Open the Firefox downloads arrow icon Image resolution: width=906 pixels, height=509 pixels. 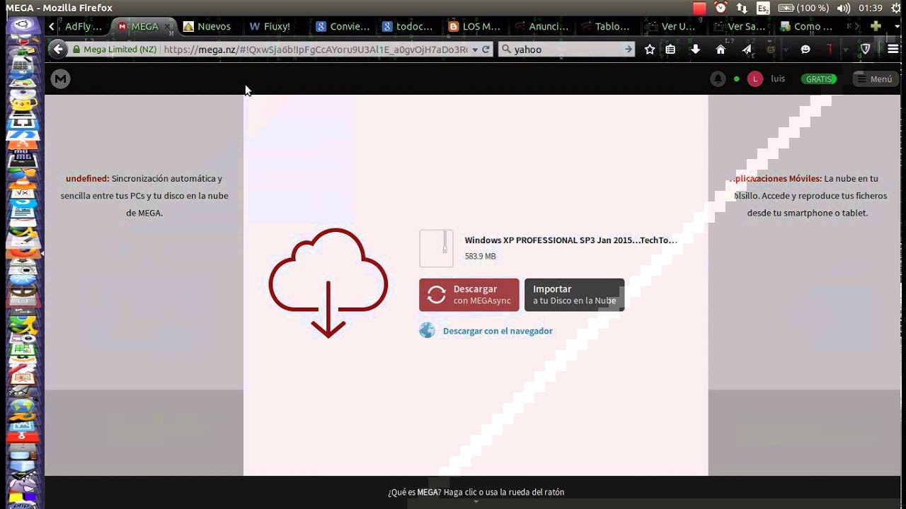pyautogui.click(x=695, y=49)
